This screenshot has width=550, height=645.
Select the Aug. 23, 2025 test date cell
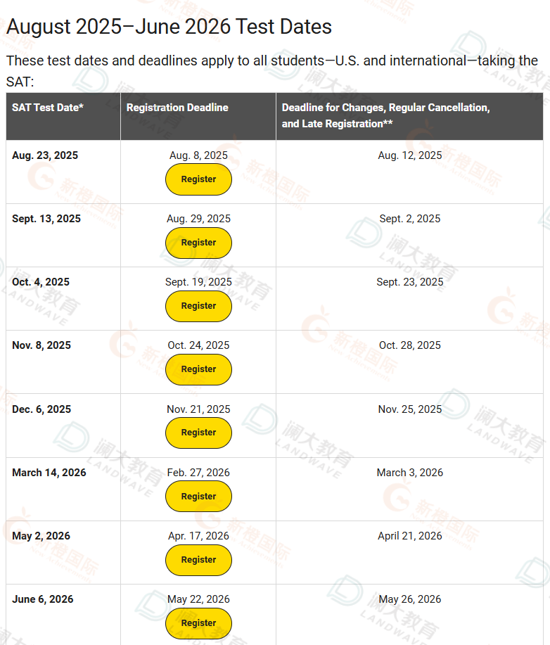tap(45, 155)
